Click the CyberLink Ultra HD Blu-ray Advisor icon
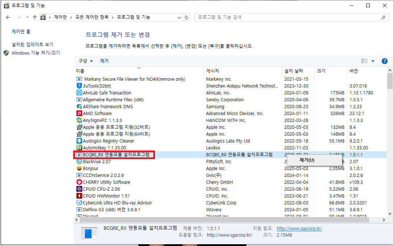Image resolution: width=393 pixels, height=246 pixels. click(x=79, y=203)
